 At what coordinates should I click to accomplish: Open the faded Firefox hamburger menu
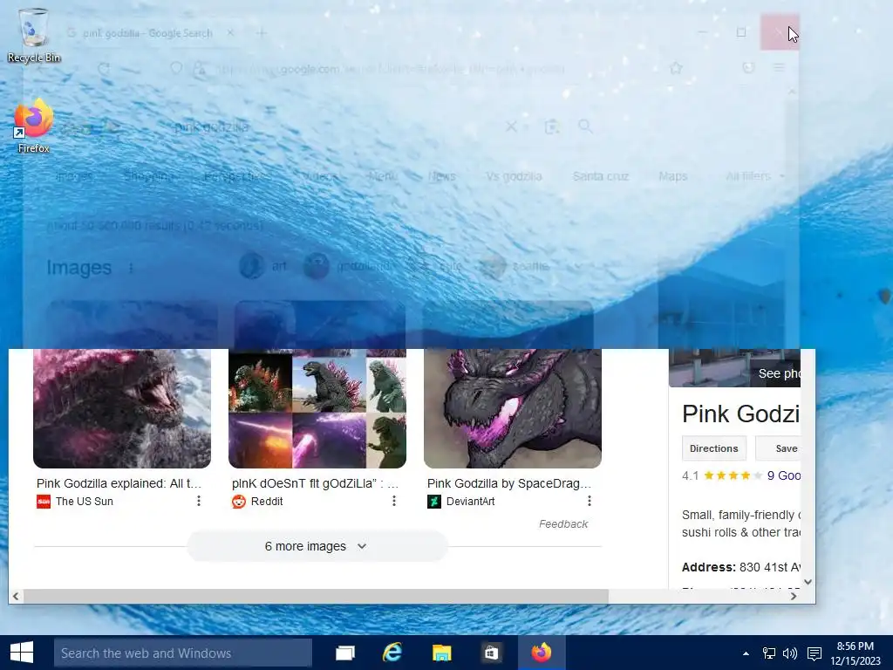click(779, 68)
